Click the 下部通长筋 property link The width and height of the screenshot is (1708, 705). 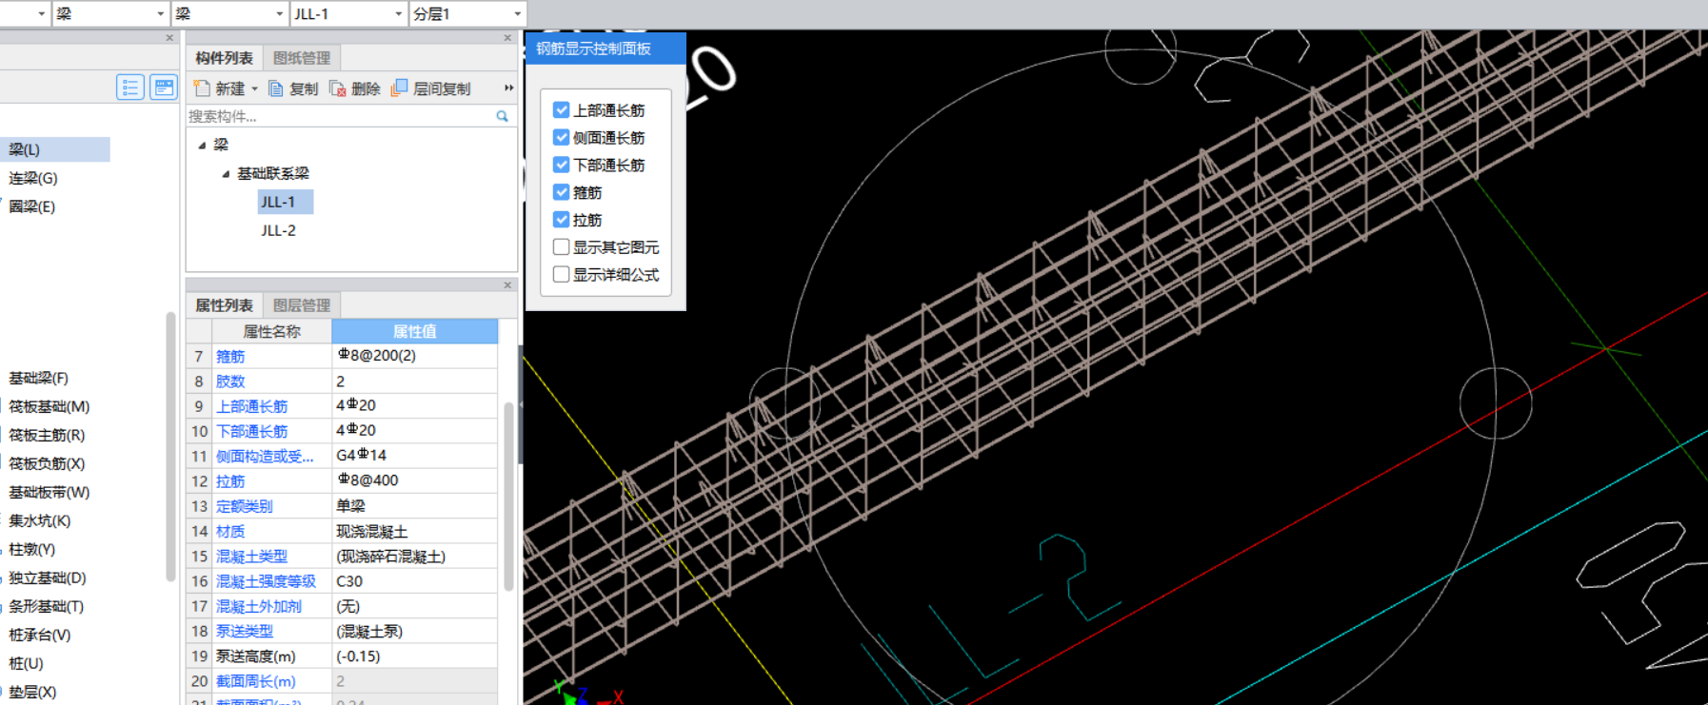coord(251,431)
